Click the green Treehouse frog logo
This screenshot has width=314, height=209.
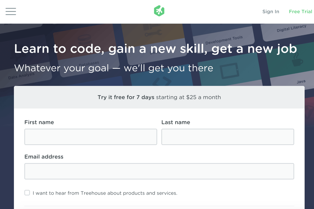[x=159, y=11]
